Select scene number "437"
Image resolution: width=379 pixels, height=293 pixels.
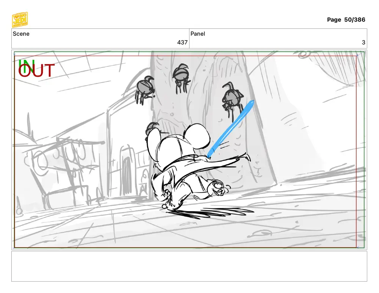(182, 42)
